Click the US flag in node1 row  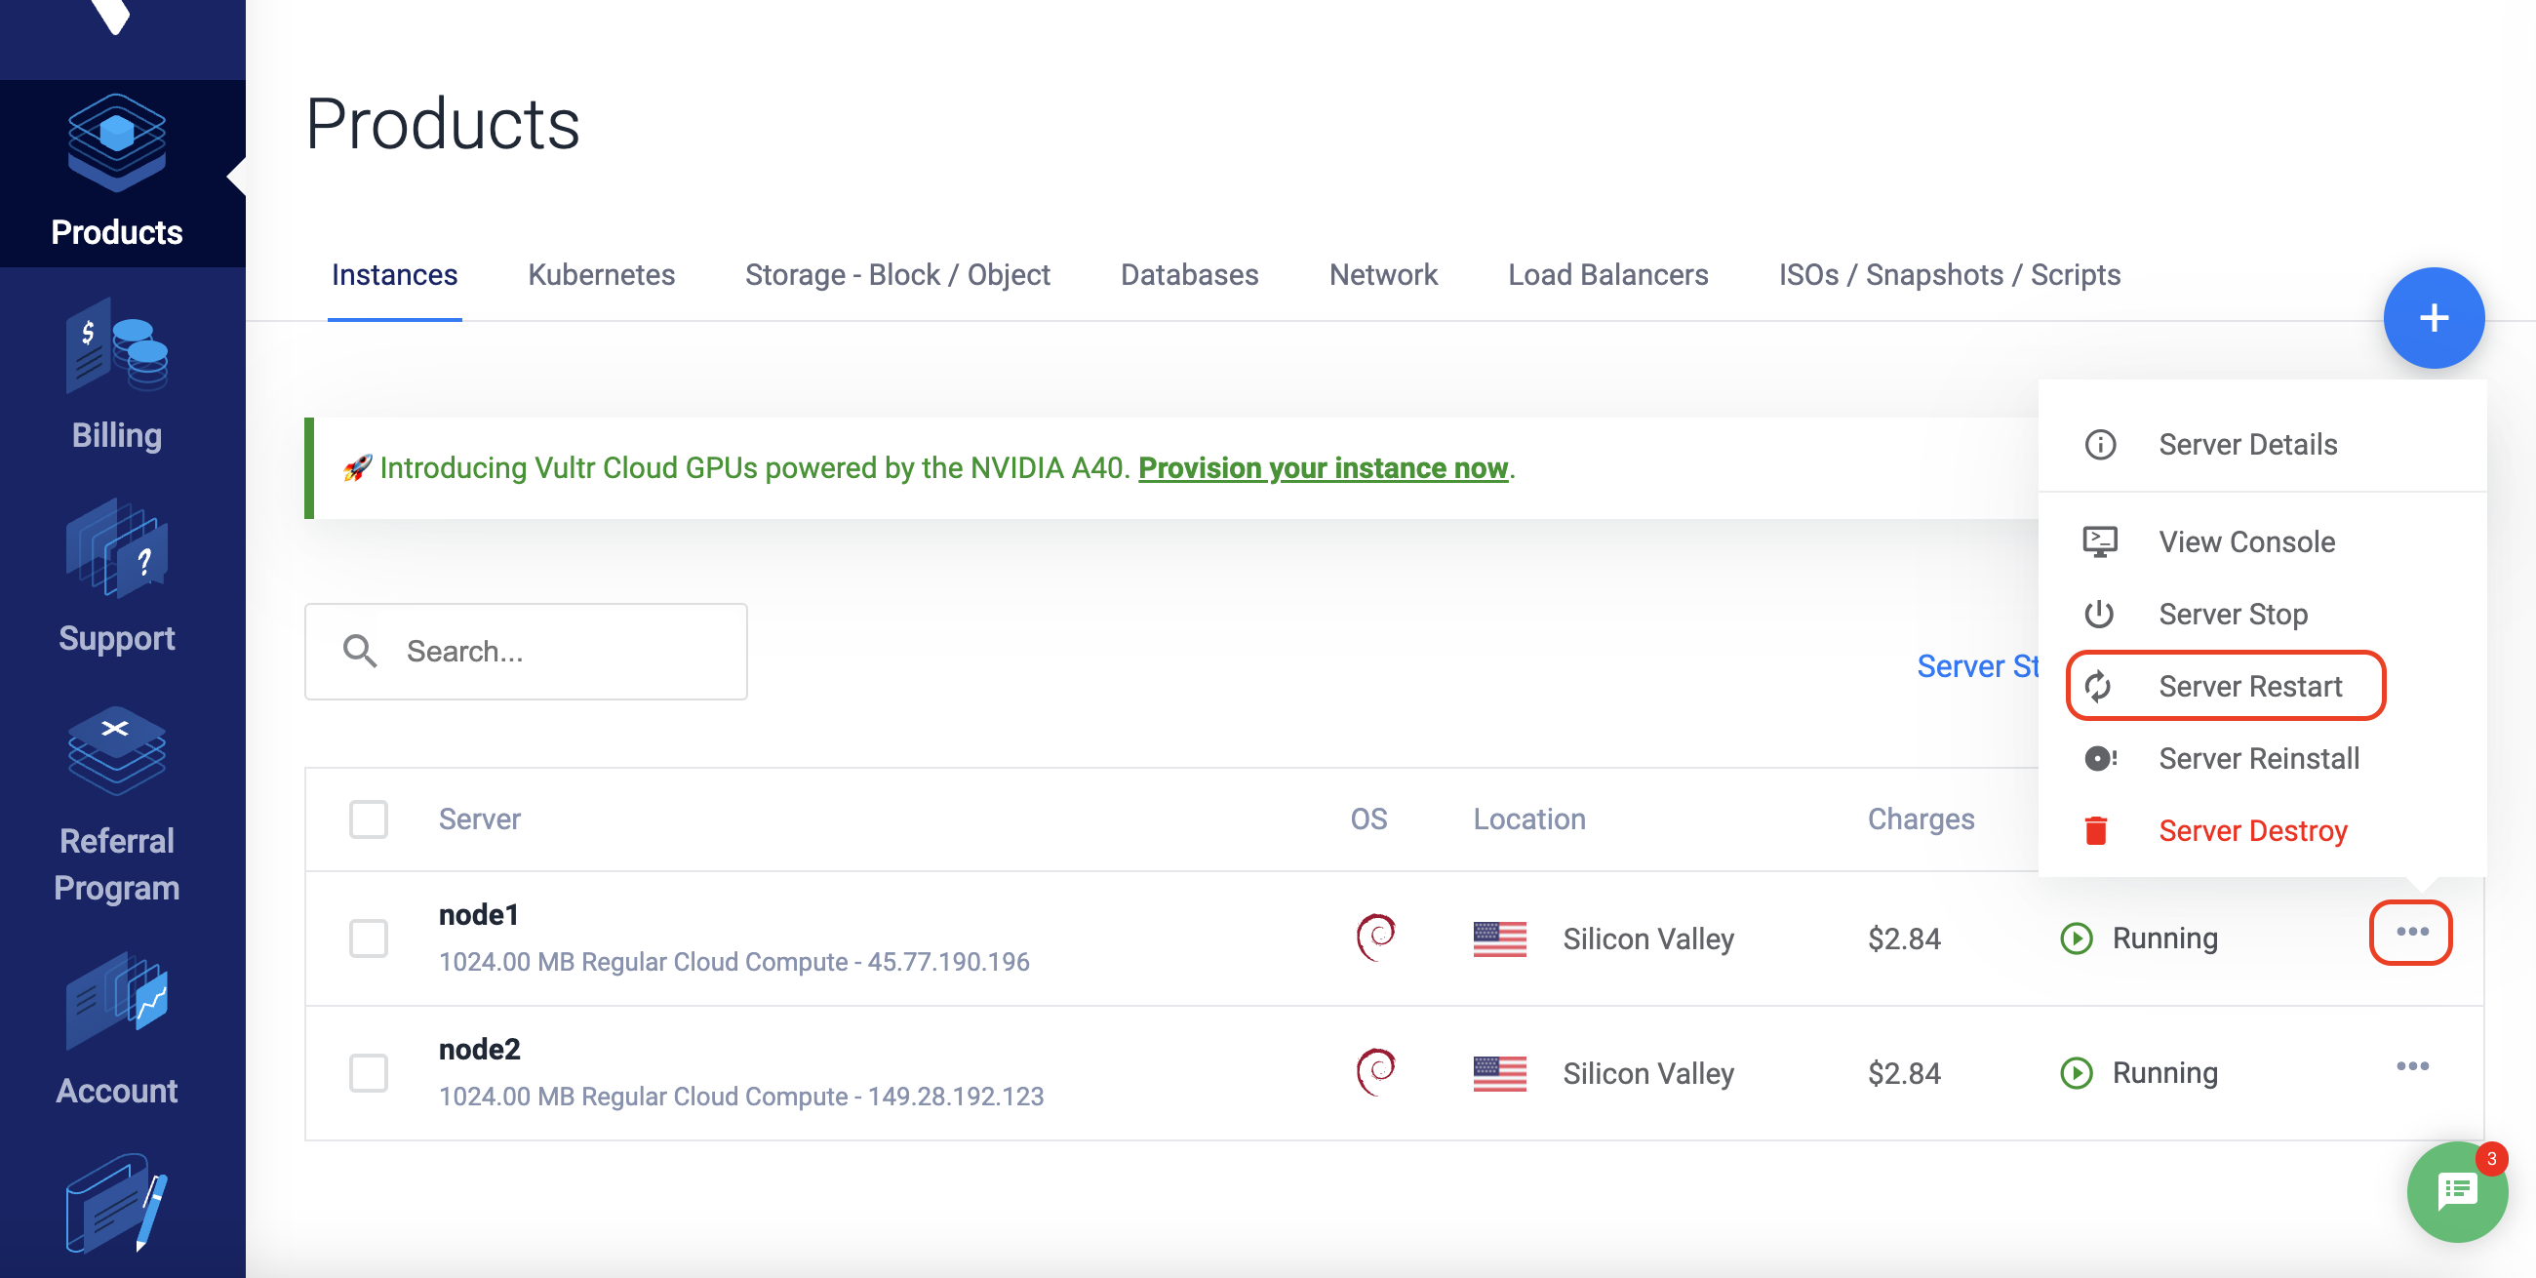coord(1499,939)
